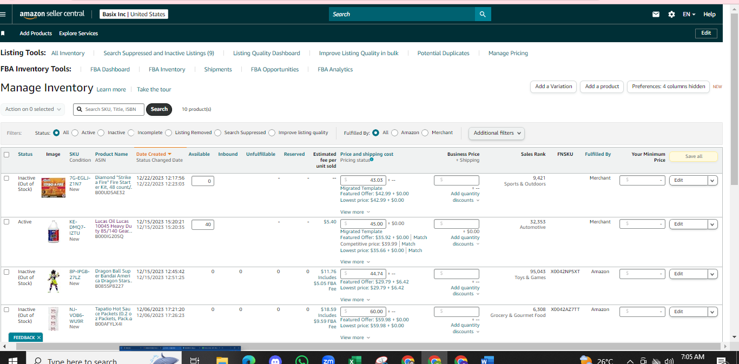The image size is (739, 364).
Task: Open the Action on 0 selected dropdown
Action: [32, 109]
